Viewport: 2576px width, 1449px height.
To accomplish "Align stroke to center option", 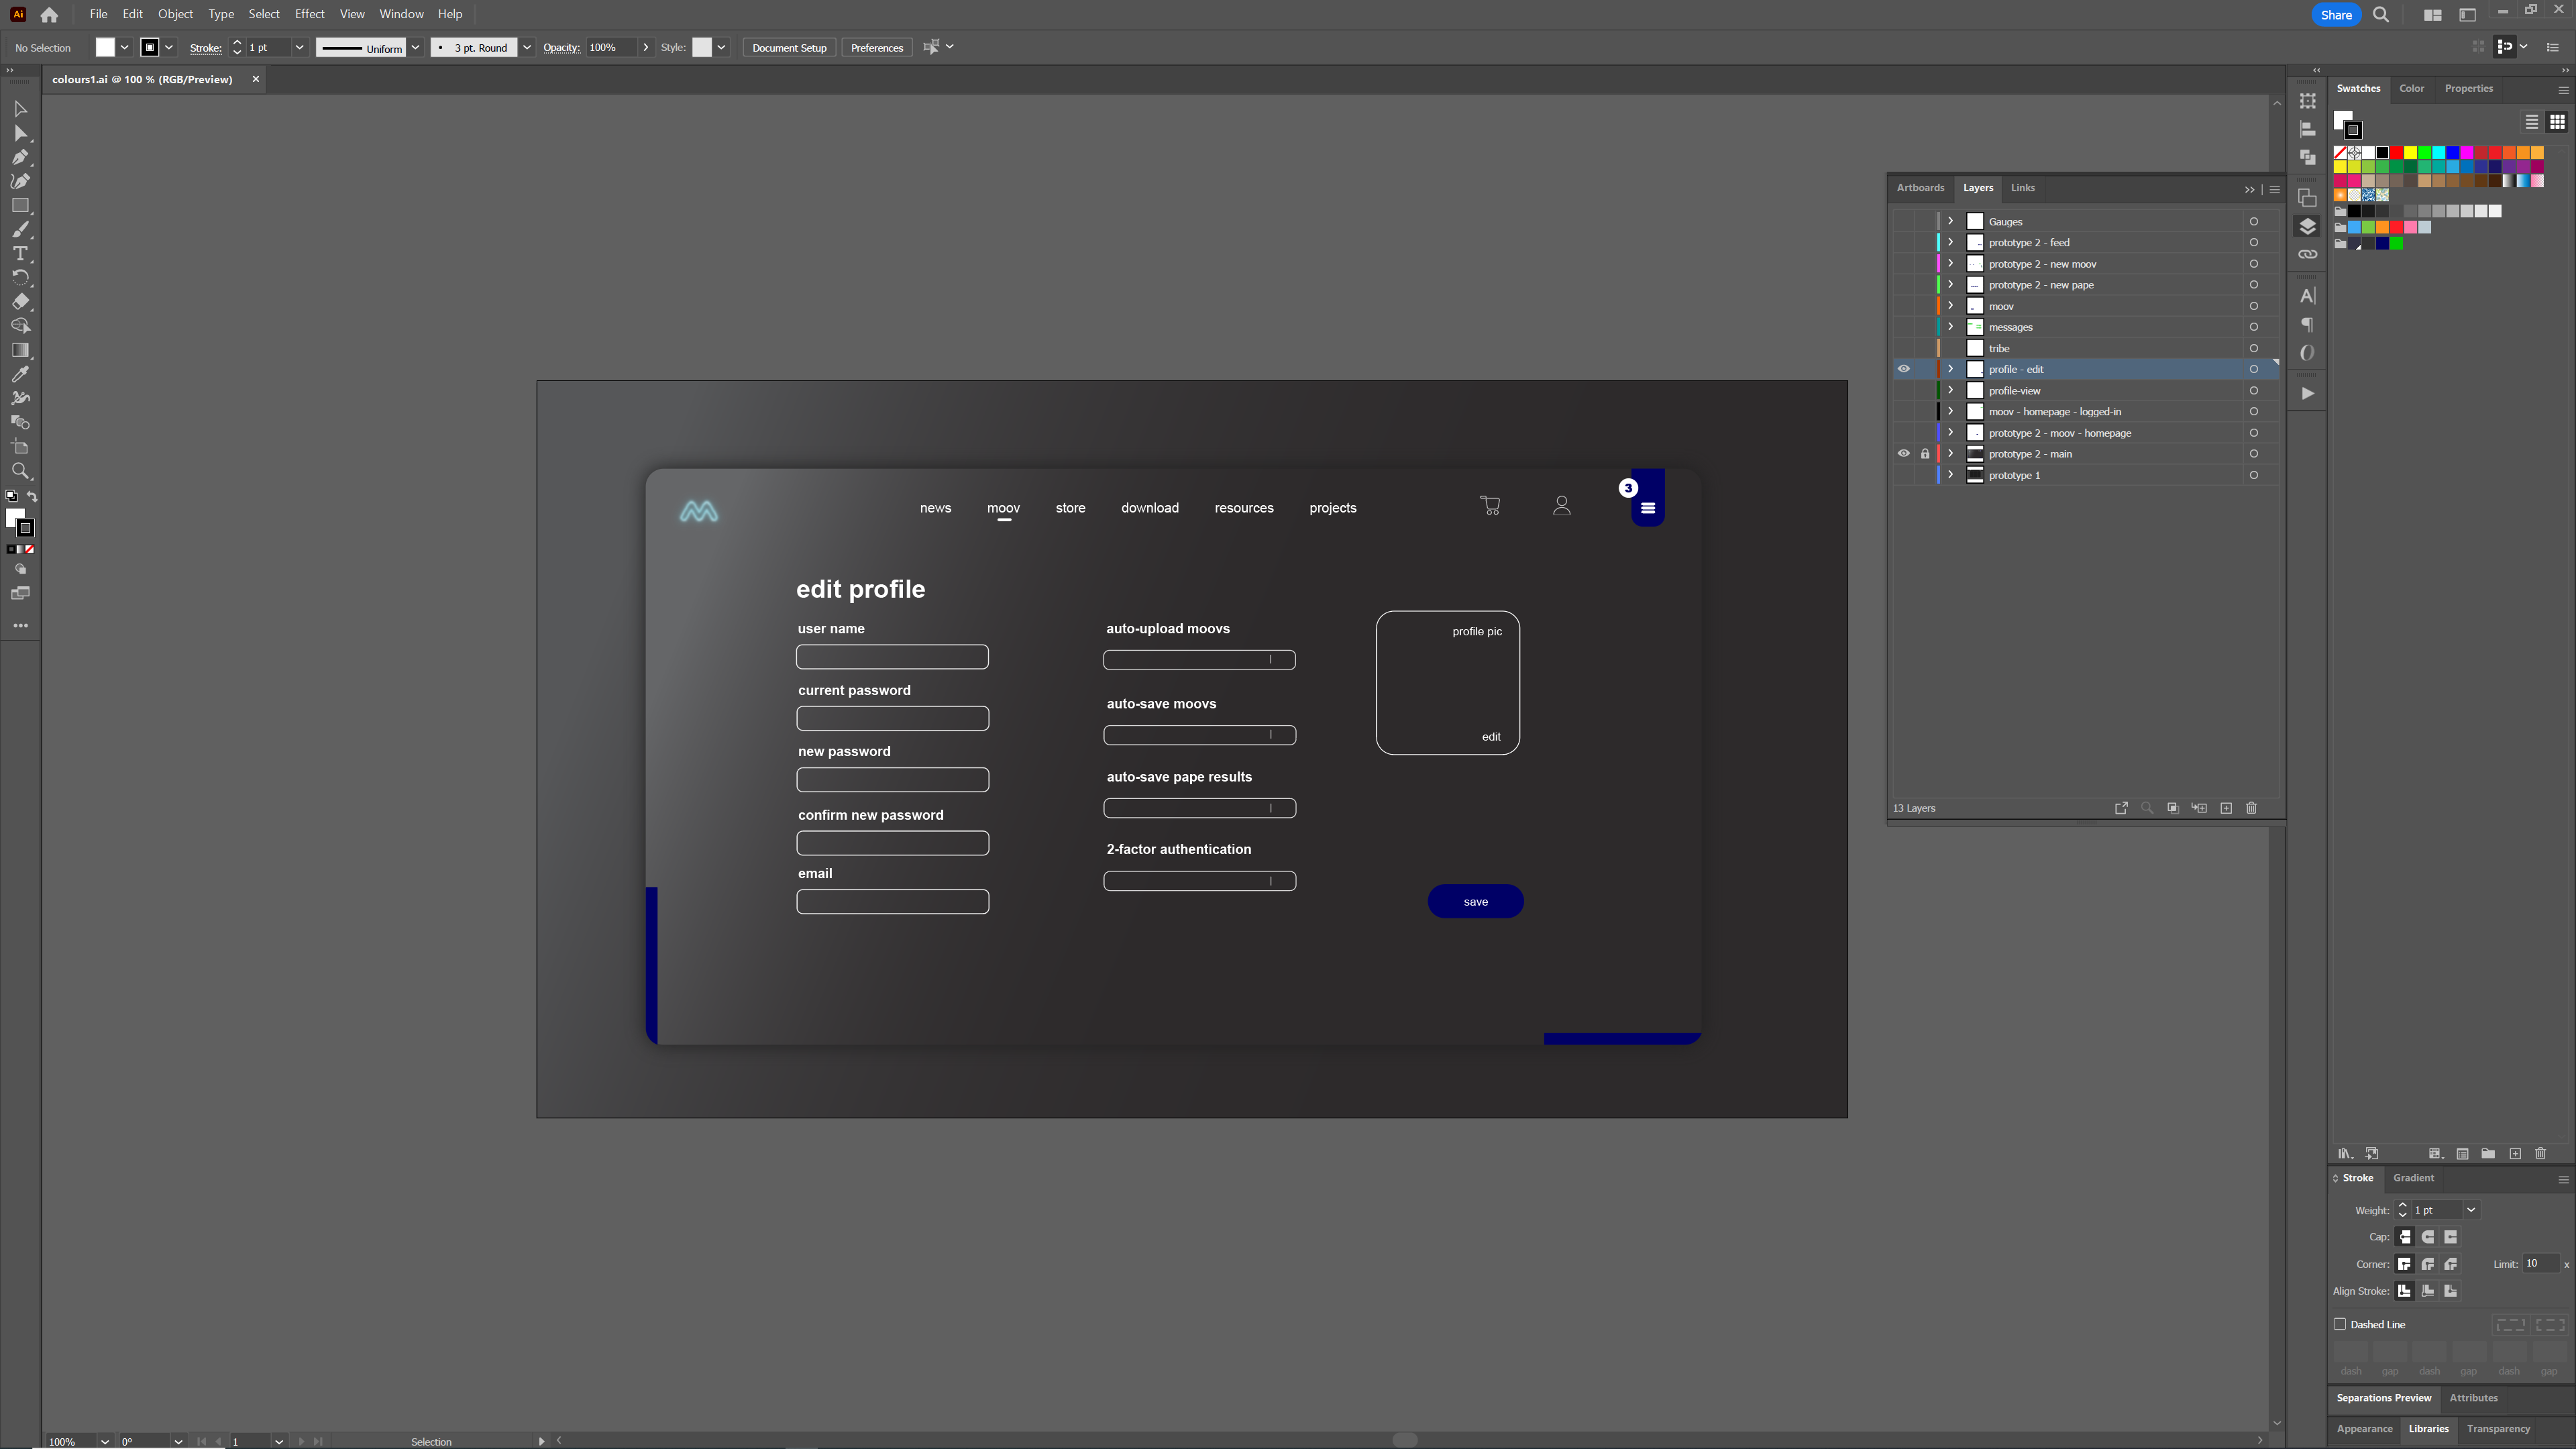I will tap(2405, 1291).
